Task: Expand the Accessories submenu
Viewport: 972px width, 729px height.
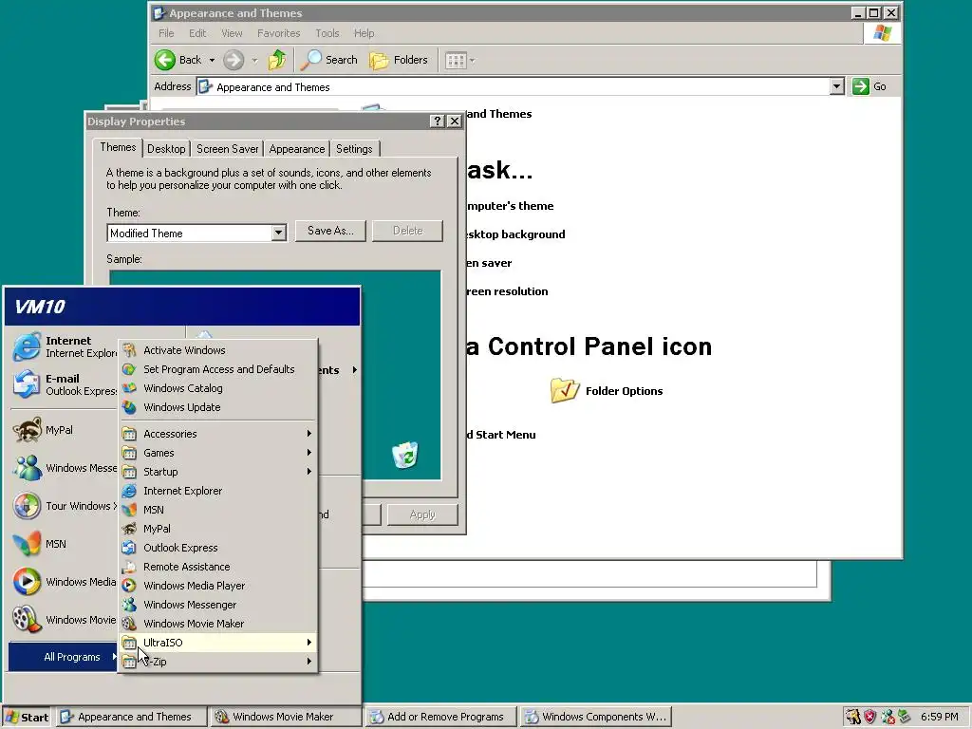Action: [218, 434]
